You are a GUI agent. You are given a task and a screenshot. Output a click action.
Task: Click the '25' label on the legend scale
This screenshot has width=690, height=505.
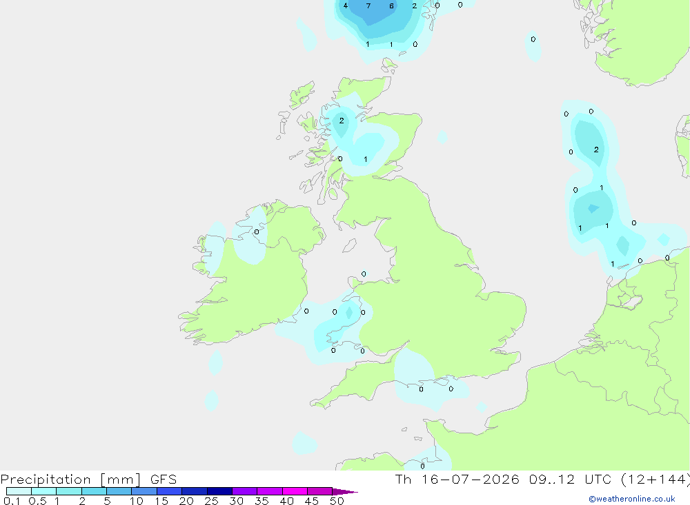211,501
